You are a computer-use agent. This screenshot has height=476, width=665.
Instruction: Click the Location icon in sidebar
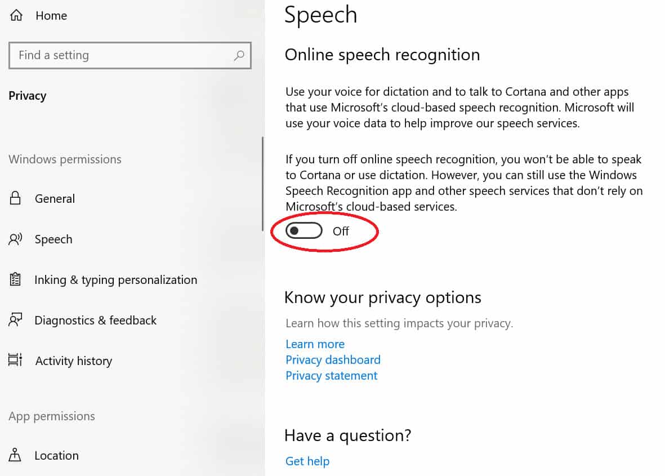tap(15, 455)
